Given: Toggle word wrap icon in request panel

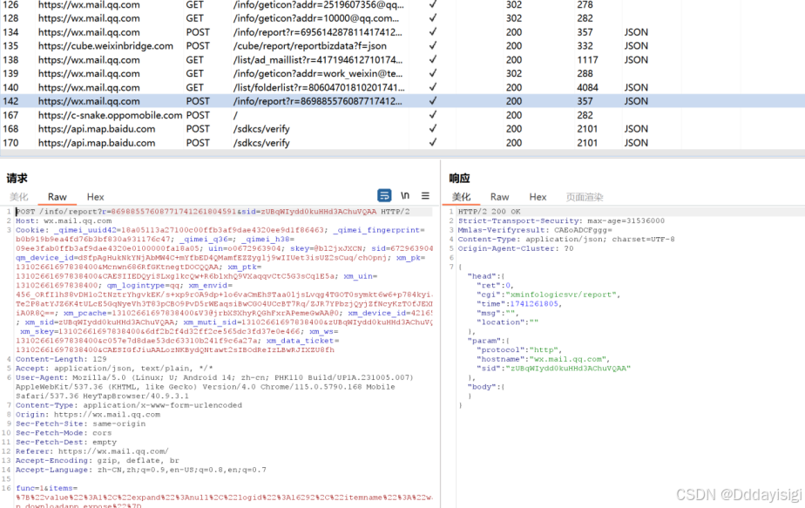Looking at the screenshot, I should [x=384, y=195].
